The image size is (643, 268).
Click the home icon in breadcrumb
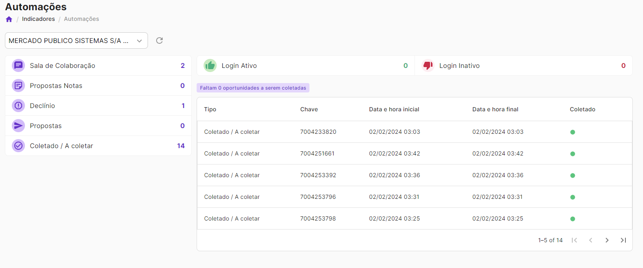(9, 19)
